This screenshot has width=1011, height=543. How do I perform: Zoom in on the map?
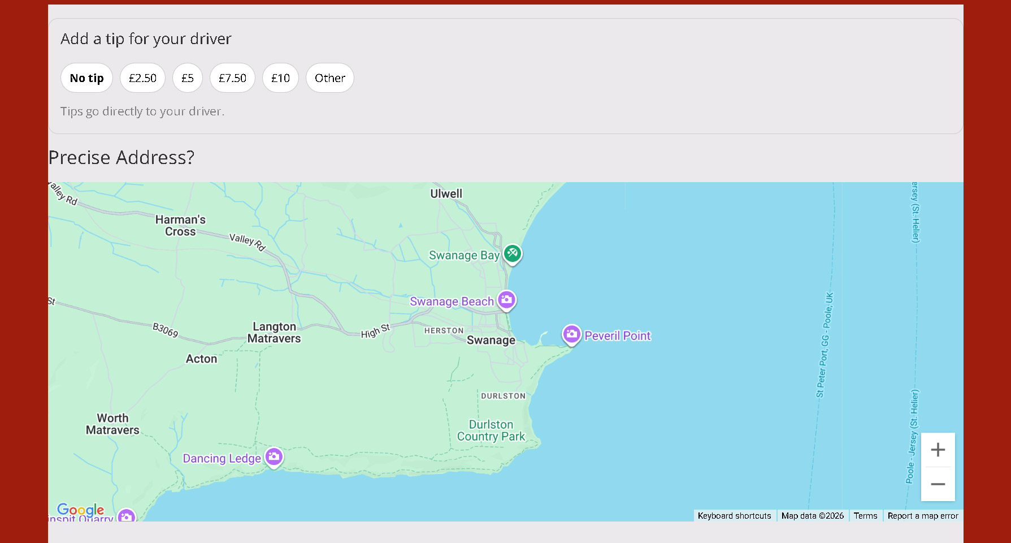938,449
